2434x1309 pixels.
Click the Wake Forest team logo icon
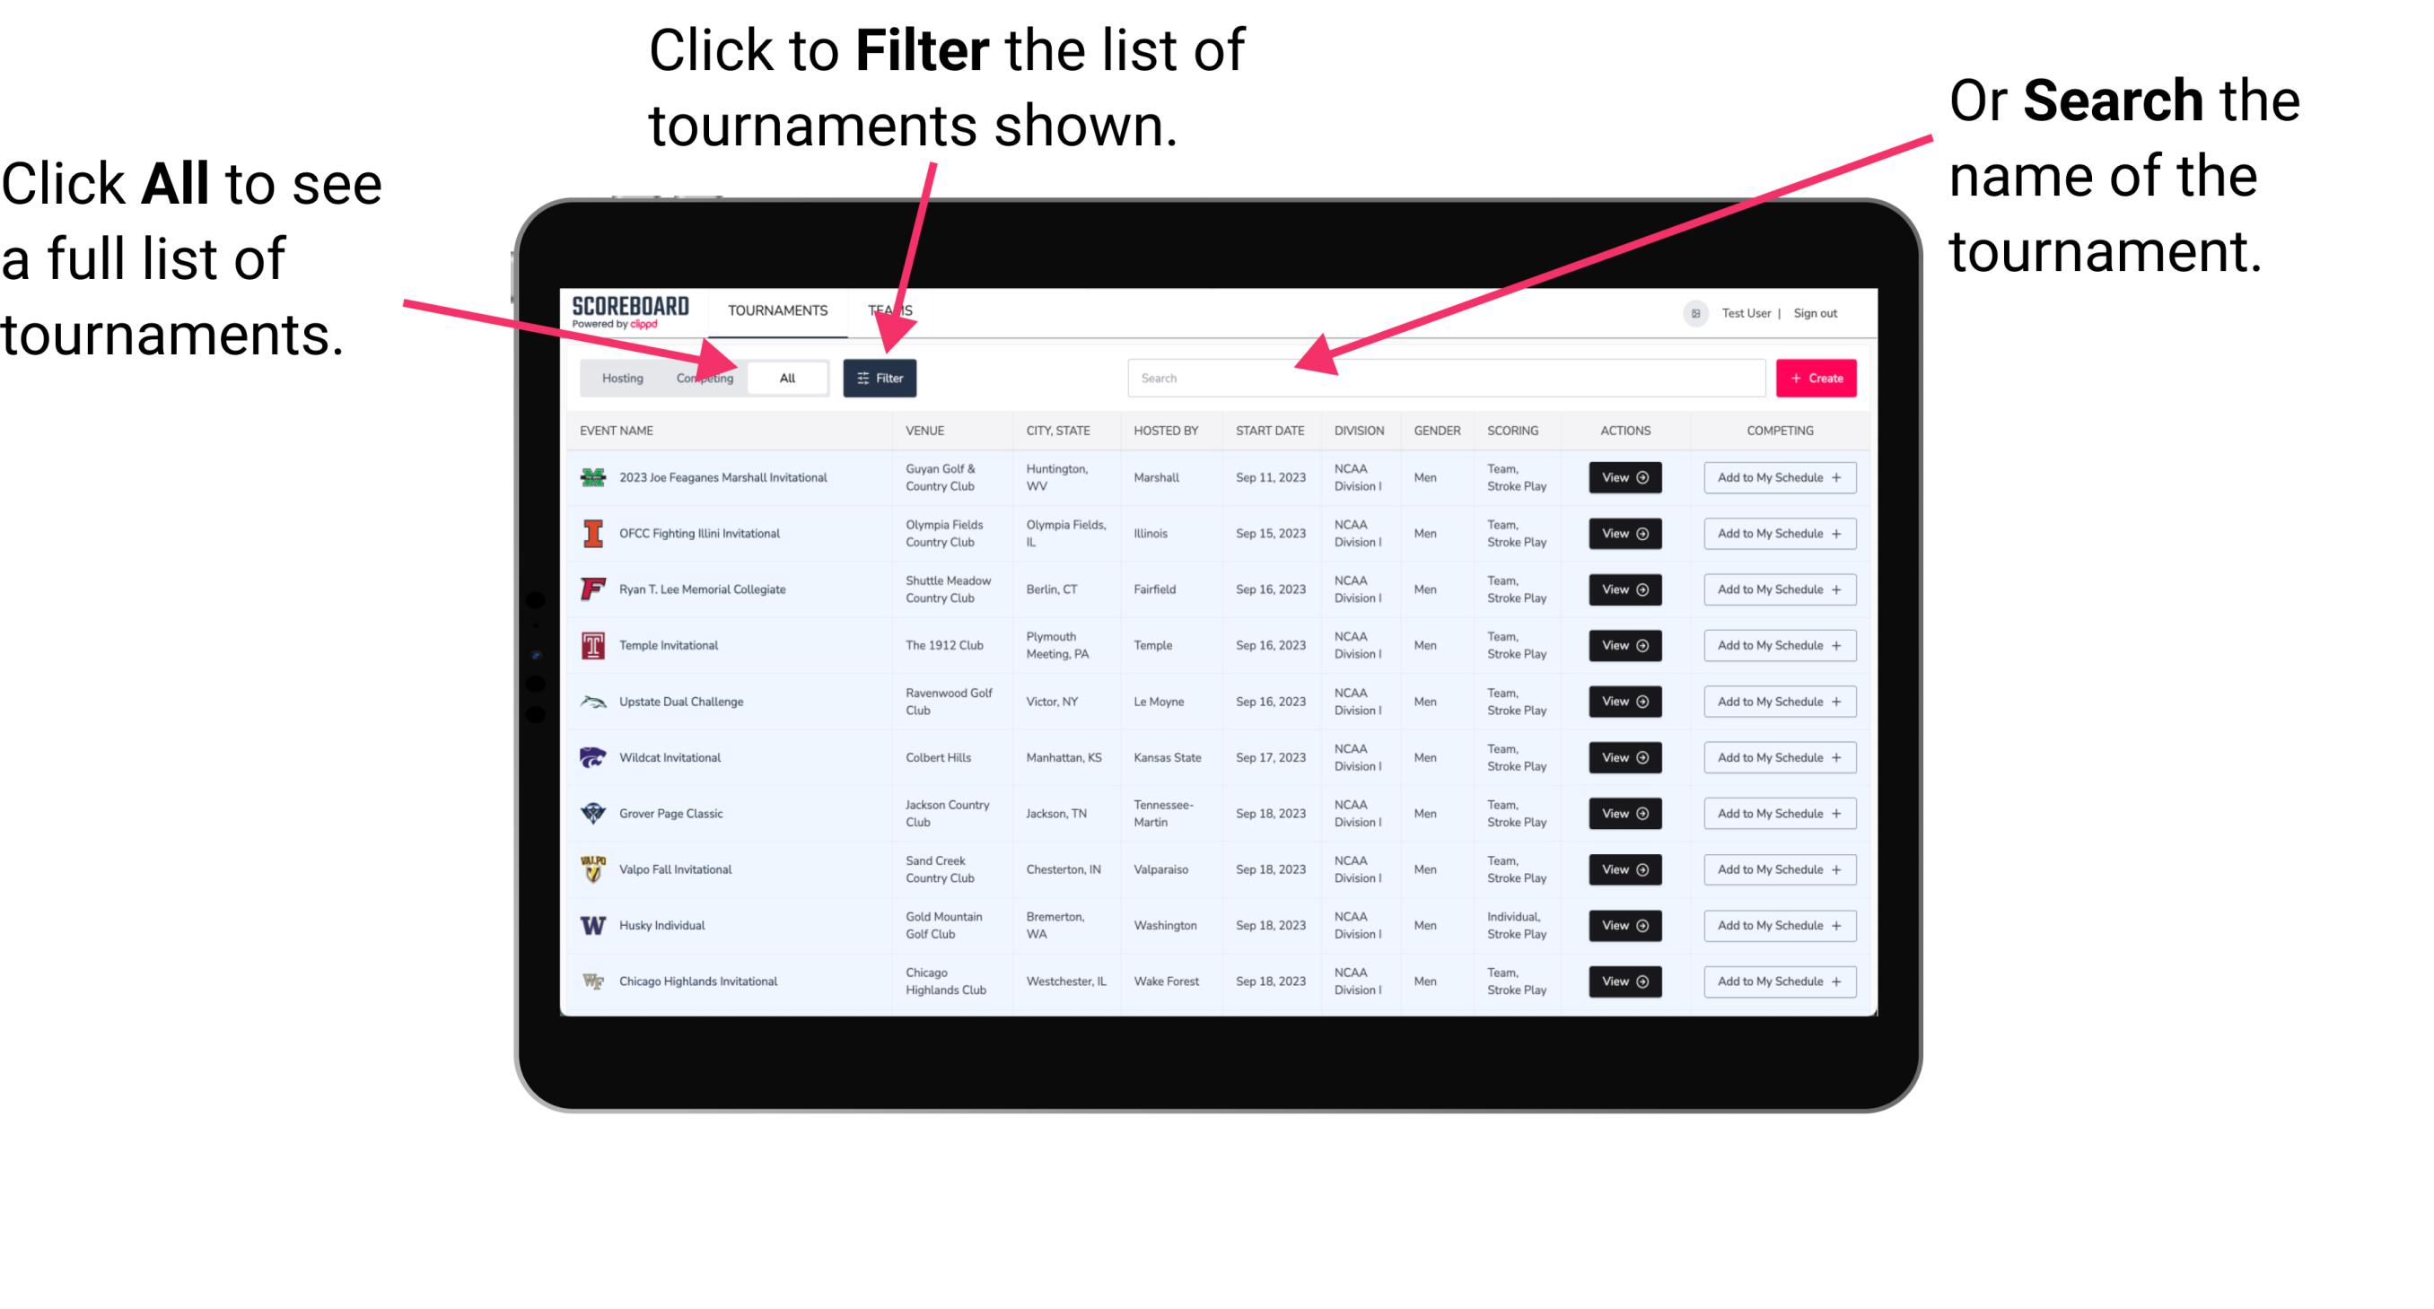[x=593, y=980]
